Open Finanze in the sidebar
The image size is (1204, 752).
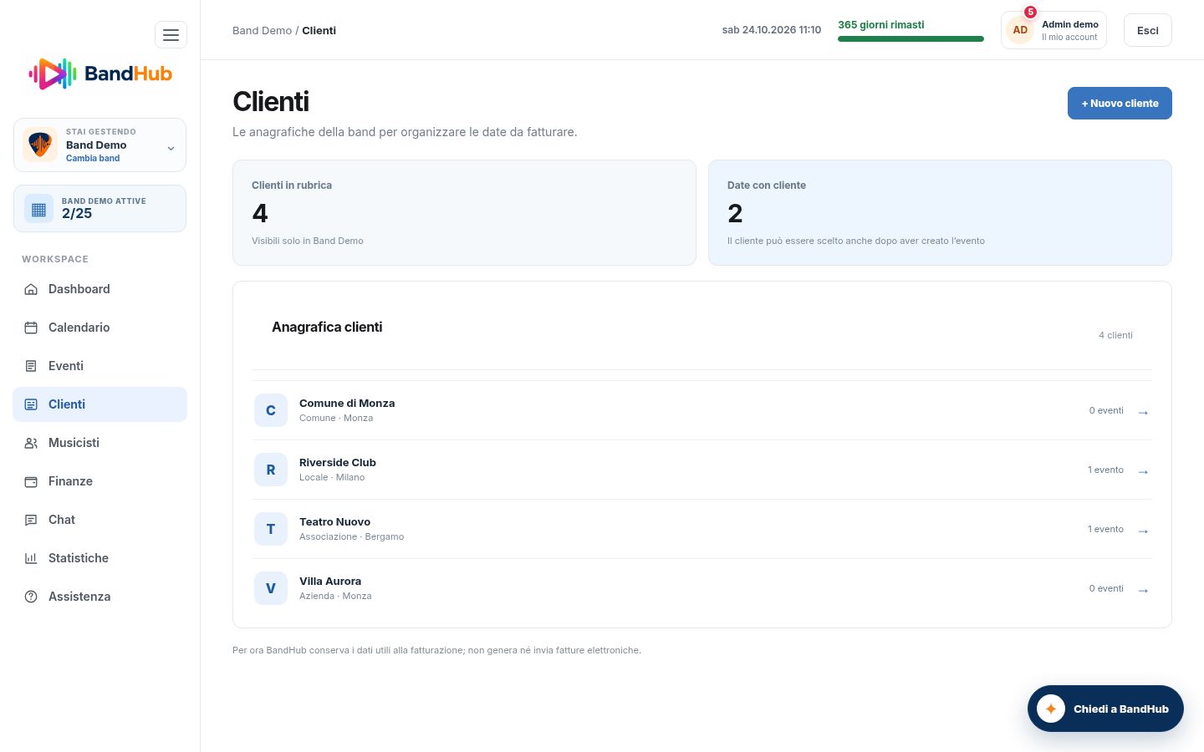[99, 481]
